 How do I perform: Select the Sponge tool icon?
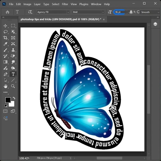pos(13,68)
